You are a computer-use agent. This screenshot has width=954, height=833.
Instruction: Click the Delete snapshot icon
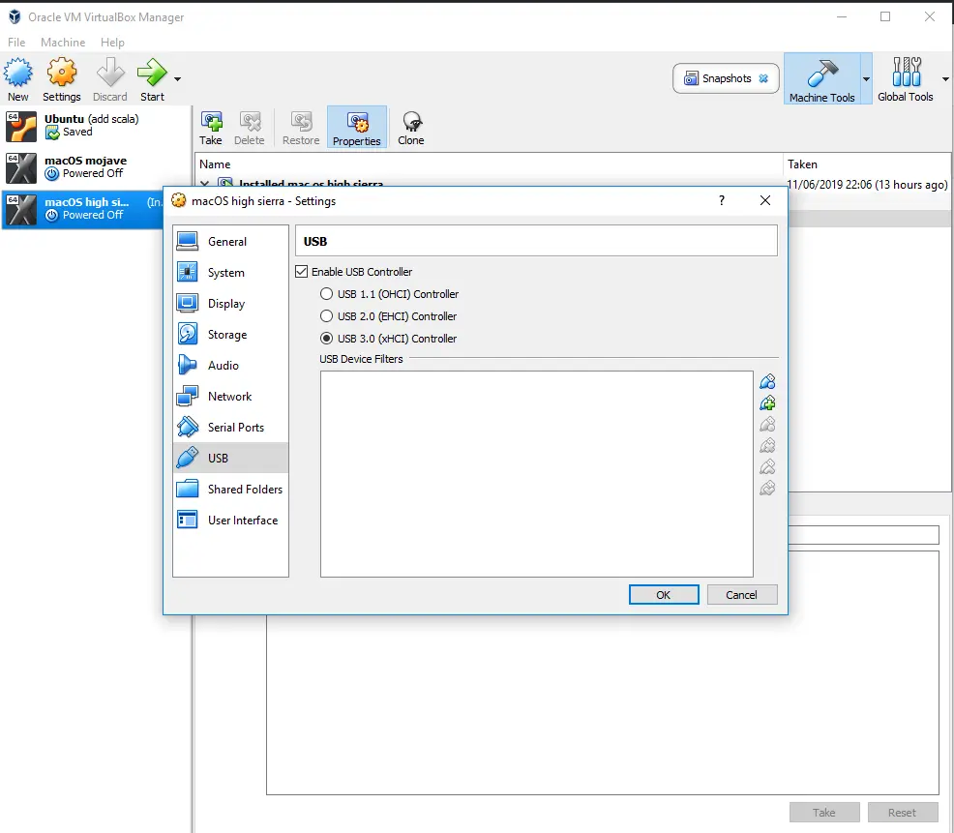tap(250, 128)
